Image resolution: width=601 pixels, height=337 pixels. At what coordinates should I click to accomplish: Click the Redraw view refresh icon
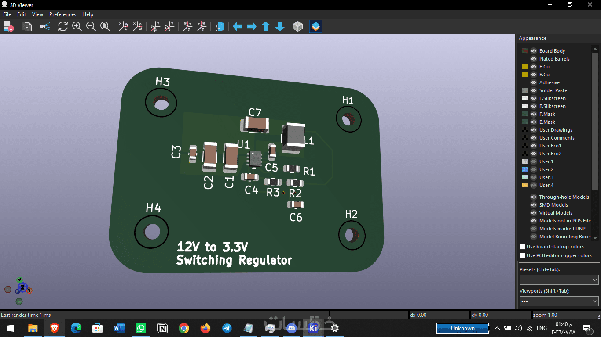[63, 27]
